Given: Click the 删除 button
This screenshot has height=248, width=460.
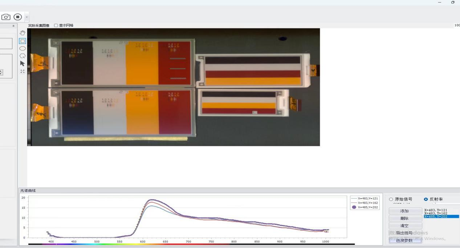Looking at the screenshot, I should tap(405, 218).
